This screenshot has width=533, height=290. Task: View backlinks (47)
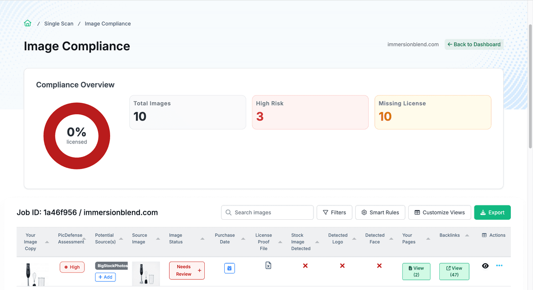454,271
